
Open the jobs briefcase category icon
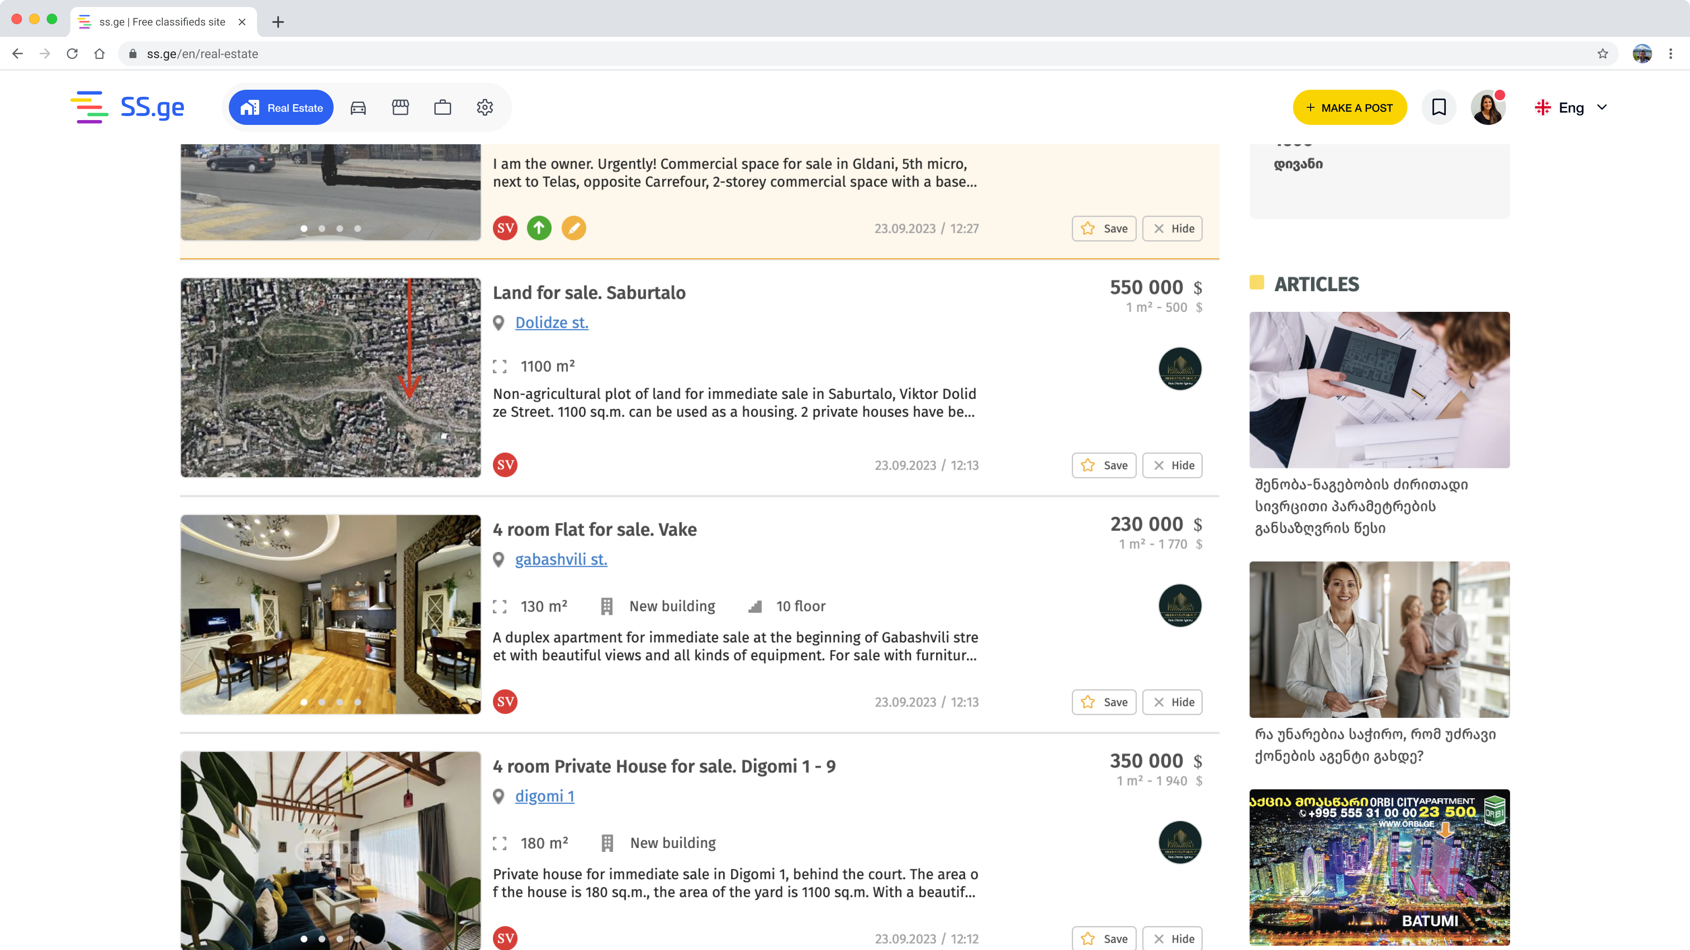(443, 107)
